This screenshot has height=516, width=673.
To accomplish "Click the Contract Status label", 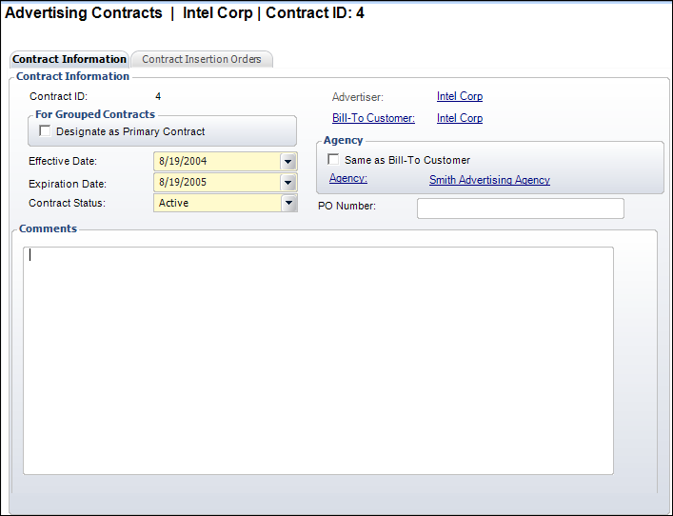I will (x=67, y=203).
